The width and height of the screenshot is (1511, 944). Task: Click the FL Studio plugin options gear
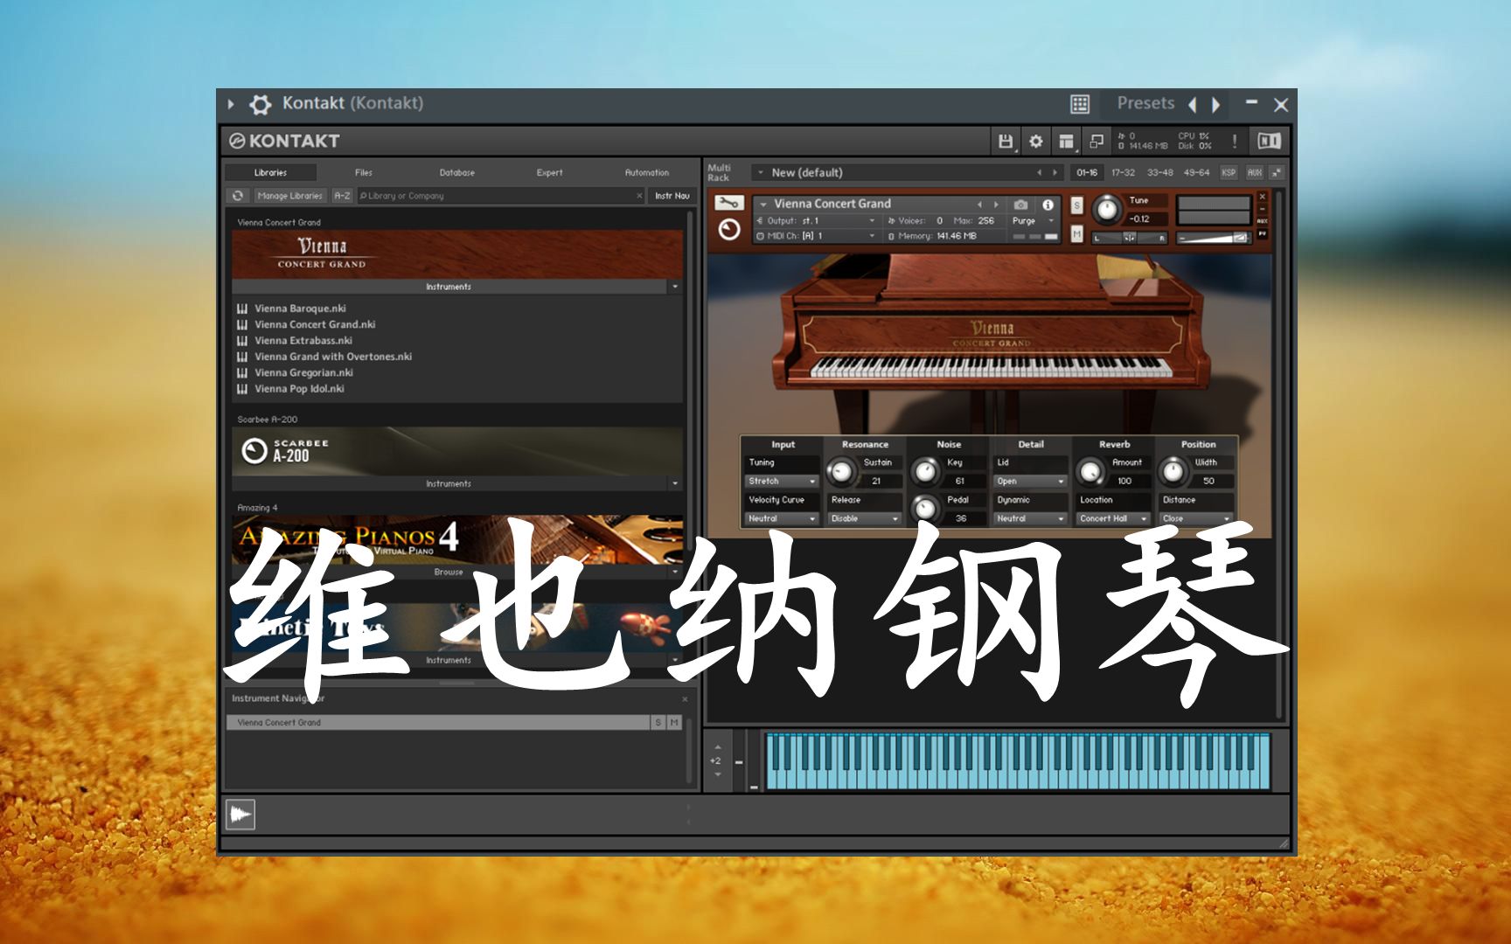pyautogui.click(x=260, y=104)
